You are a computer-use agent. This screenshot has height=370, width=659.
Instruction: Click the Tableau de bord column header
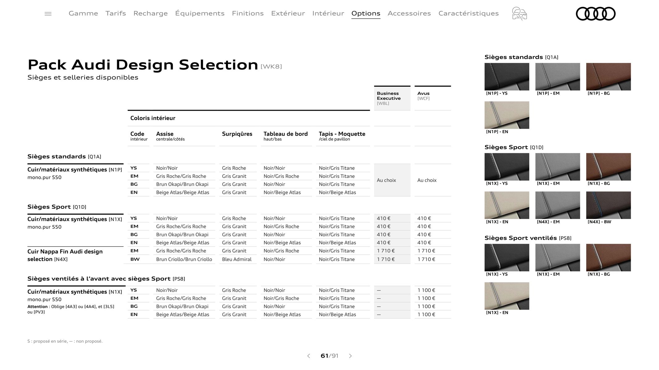[285, 136]
